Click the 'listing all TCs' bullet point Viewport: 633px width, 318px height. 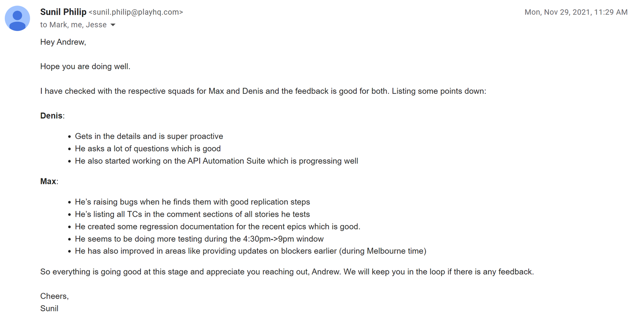pyautogui.click(x=193, y=214)
